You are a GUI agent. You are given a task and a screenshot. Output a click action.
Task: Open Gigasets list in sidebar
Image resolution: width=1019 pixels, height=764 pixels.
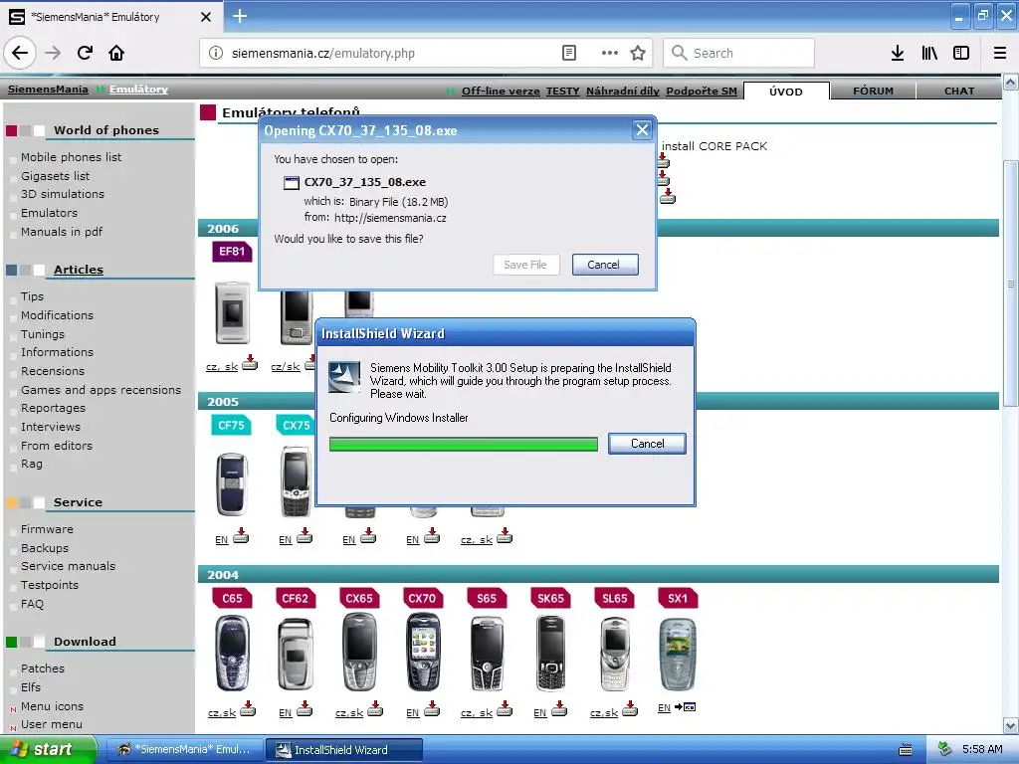56,176
